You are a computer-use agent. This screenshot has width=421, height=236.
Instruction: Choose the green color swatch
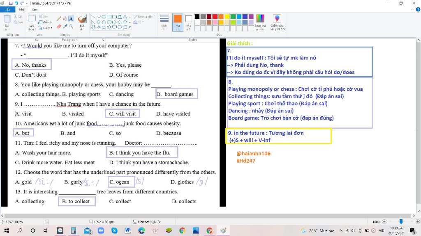233,16
